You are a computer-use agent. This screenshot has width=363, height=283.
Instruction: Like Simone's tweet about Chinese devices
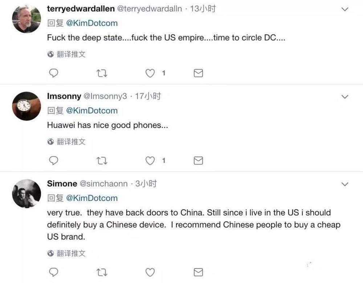coord(150,272)
